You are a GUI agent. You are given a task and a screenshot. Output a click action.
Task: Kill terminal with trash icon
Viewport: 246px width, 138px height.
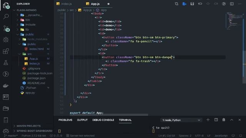(x=224, y=120)
